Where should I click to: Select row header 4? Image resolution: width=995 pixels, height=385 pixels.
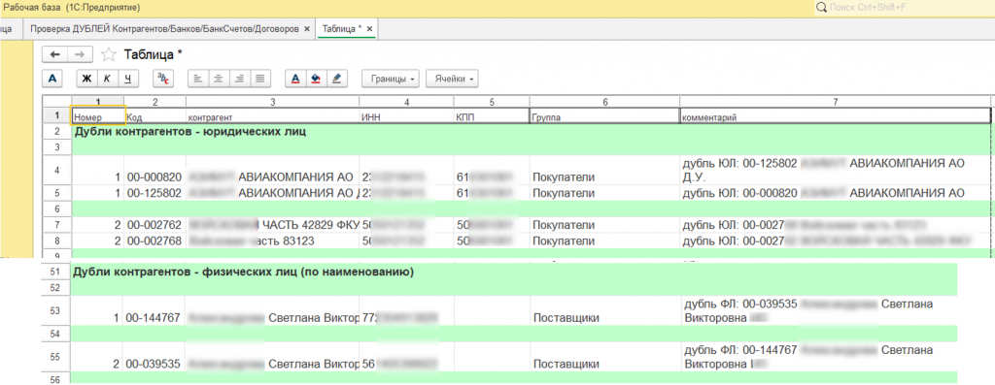[57, 171]
